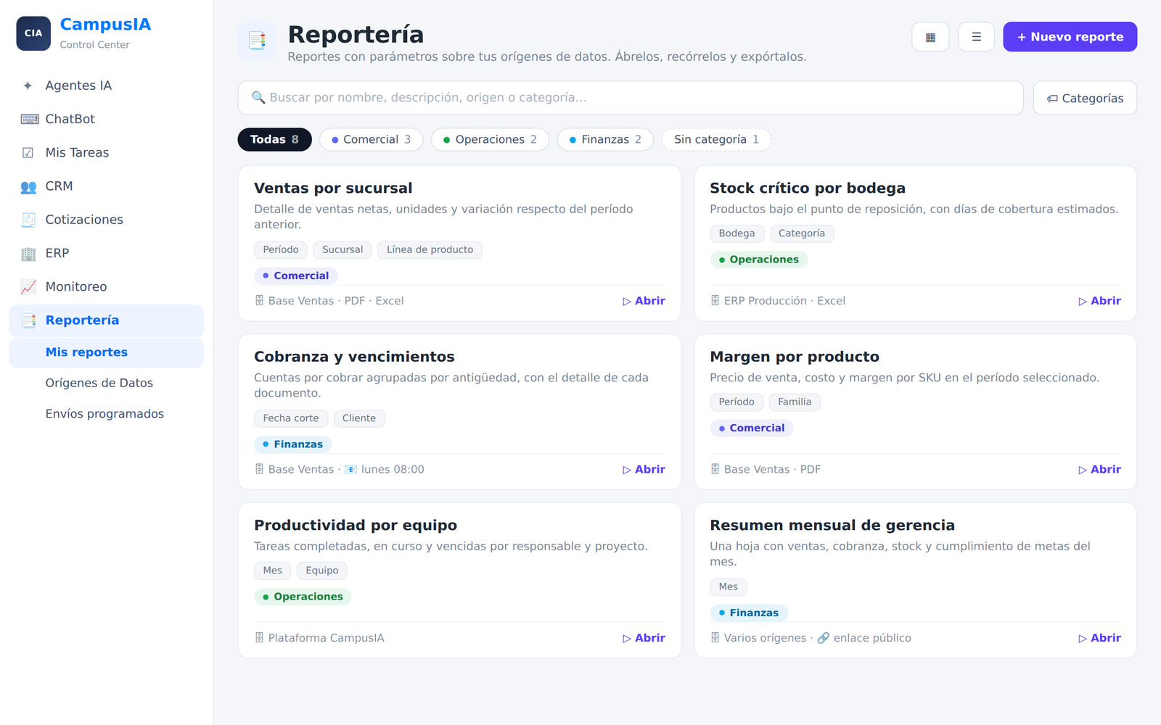The image size is (1161, 725).
Task: Filter reports by Comercial category
Action: (372, 139)
